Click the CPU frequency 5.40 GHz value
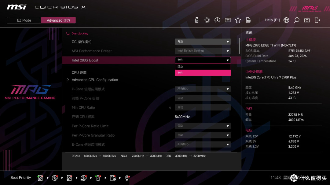 click(295, 88)
